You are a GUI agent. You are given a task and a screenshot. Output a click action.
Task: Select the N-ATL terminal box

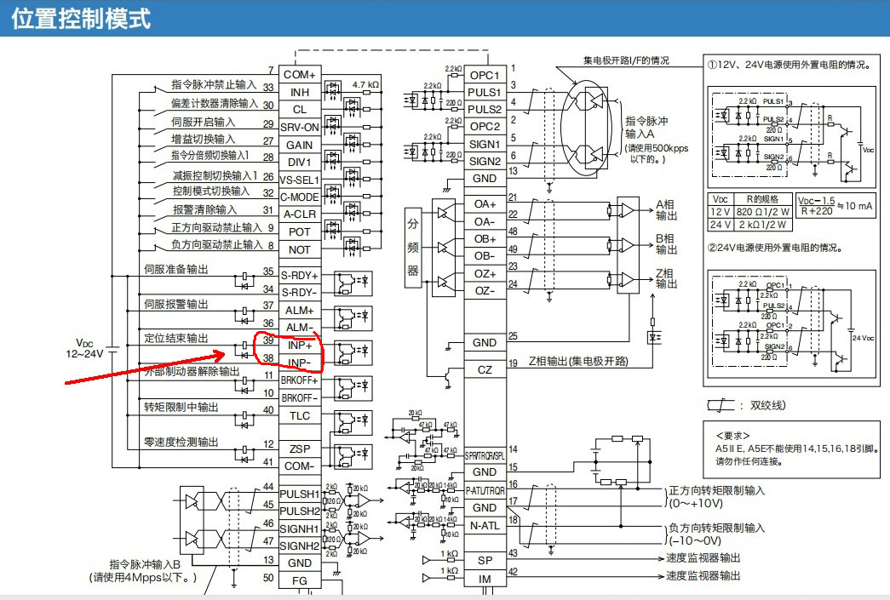pyautogui.click(x=485, y=526)
